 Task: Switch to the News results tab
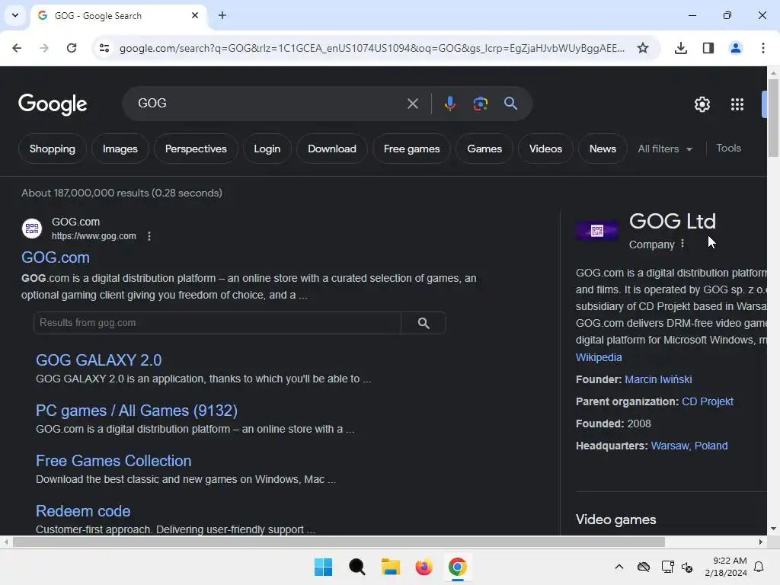tap(603, 149)
